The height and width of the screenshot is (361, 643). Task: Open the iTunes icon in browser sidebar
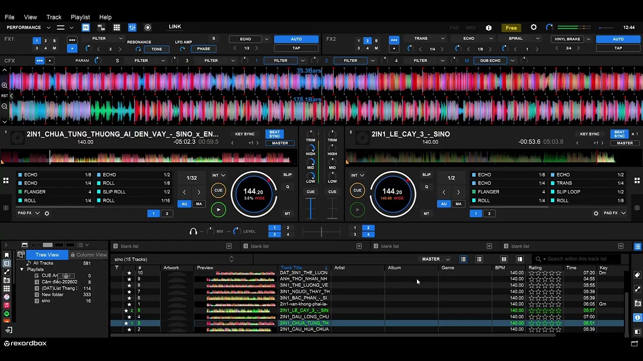click(7, 297)
